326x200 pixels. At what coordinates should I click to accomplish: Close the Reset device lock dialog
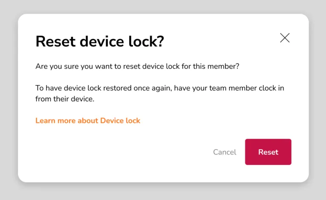point(285,38)
